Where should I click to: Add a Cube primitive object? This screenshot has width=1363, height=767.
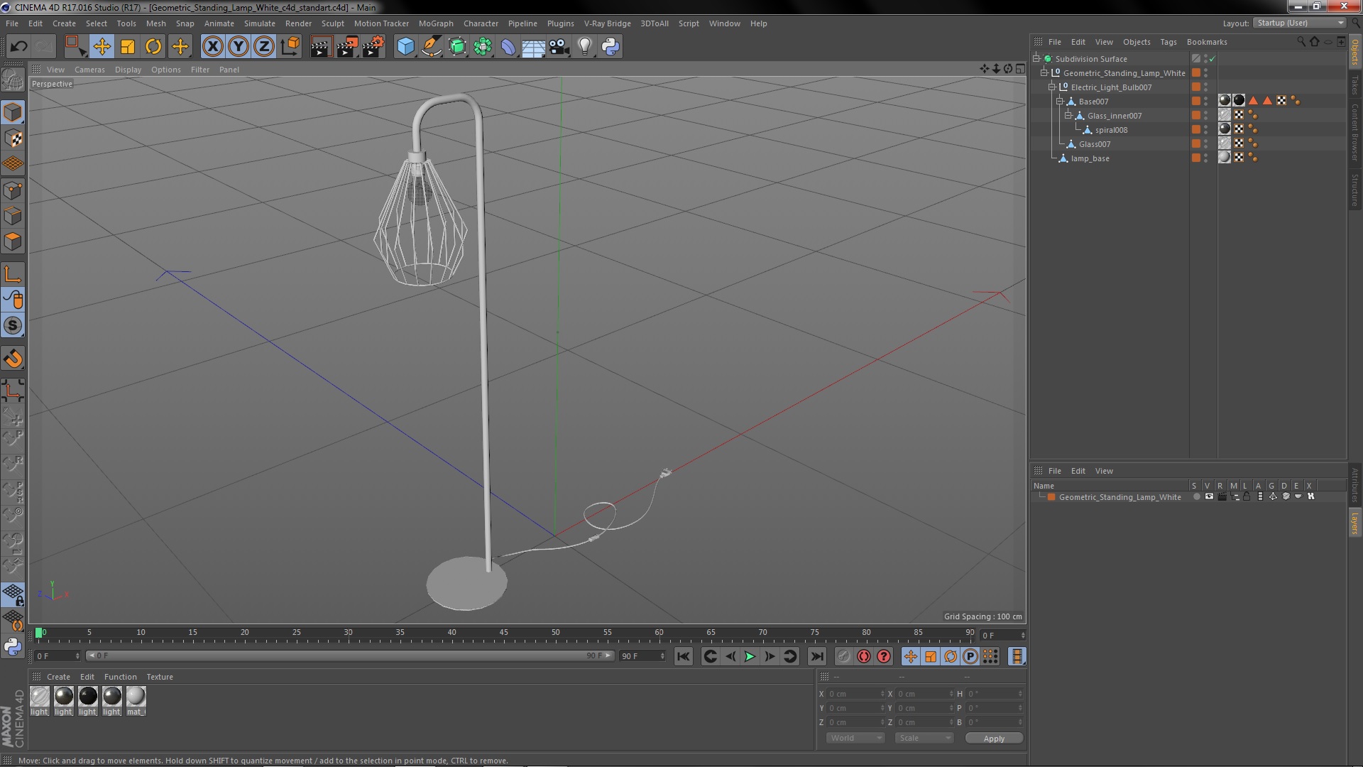405,47
